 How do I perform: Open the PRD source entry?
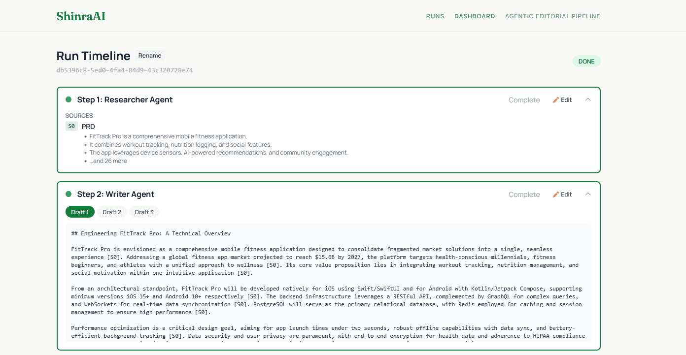[x=88, y=127]
